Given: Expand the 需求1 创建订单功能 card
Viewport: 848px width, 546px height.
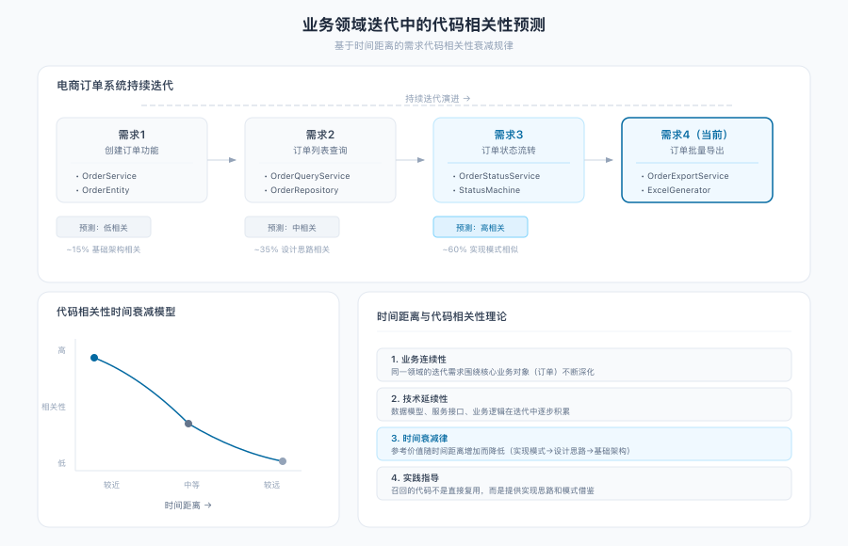Looking at the screenshot, I should (132, 160).
